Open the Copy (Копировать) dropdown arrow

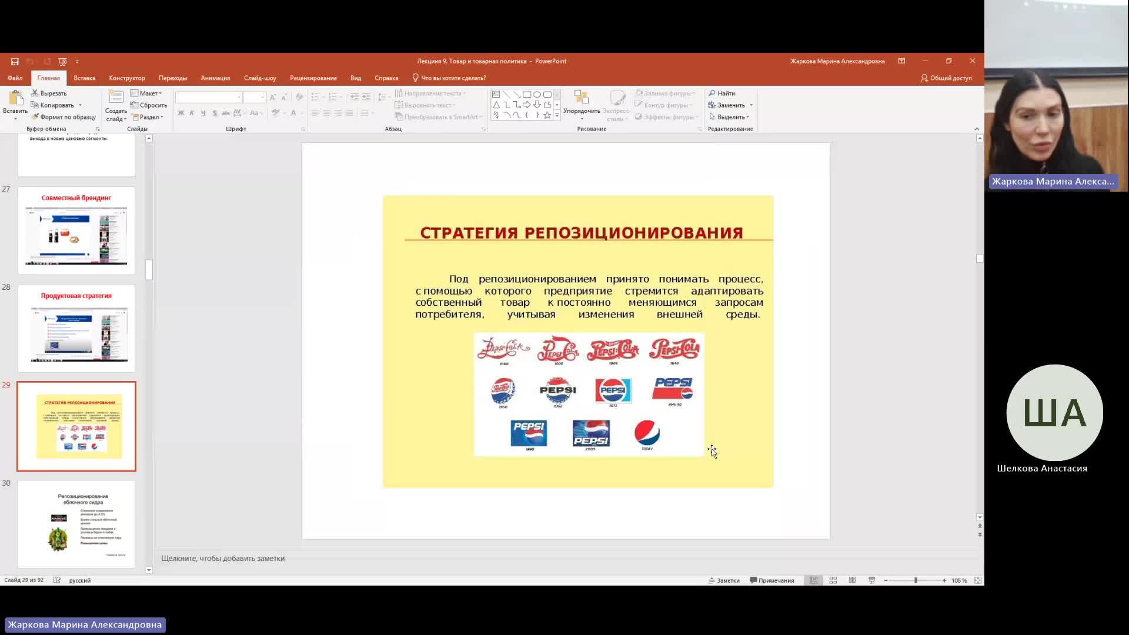click(80, 105)
